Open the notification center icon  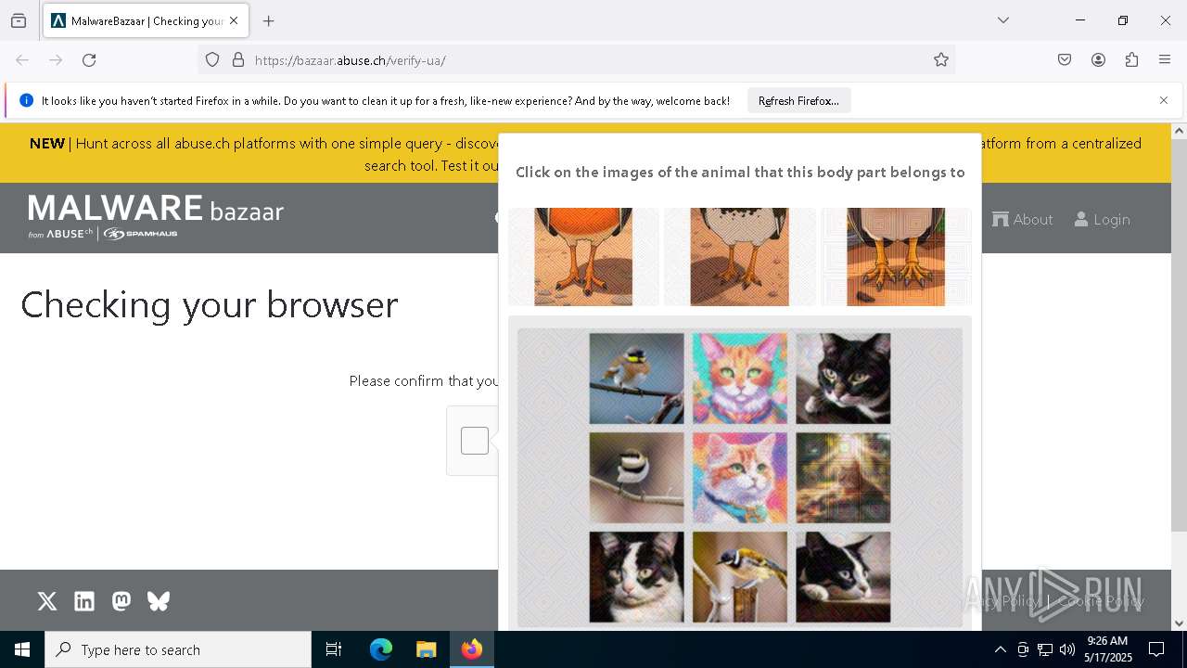[1156, 649]
